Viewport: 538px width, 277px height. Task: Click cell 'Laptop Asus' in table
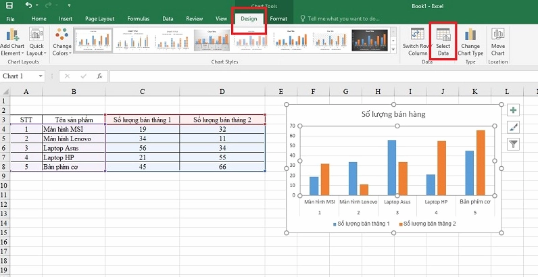74,148
